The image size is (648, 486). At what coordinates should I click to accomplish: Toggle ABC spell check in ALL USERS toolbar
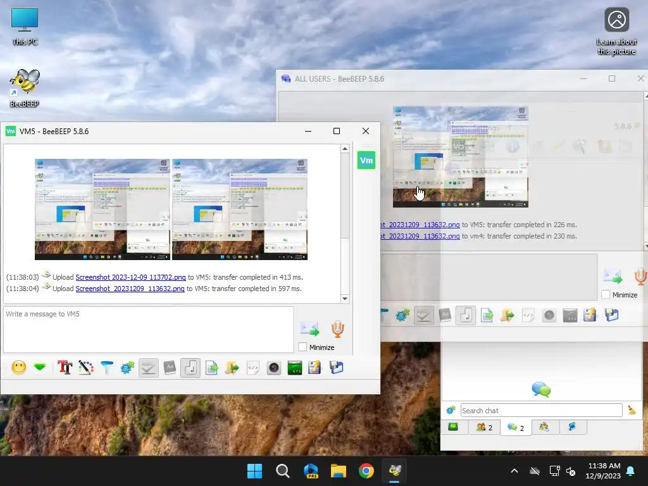pyautogui.click(x=423, y=315)
